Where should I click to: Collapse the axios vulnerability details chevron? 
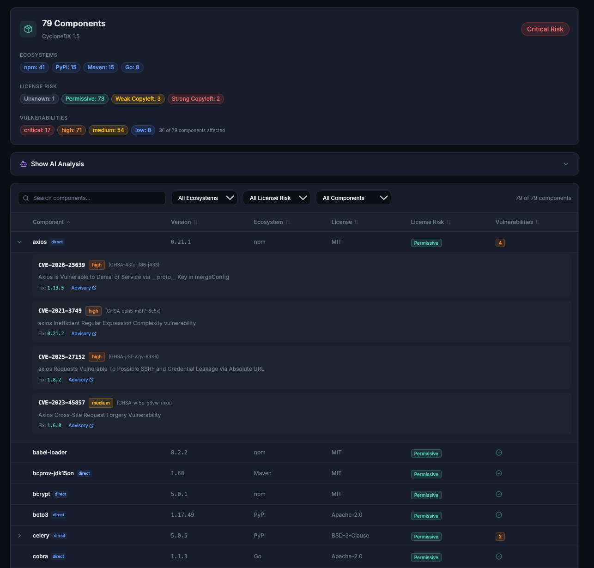point(19,242)
